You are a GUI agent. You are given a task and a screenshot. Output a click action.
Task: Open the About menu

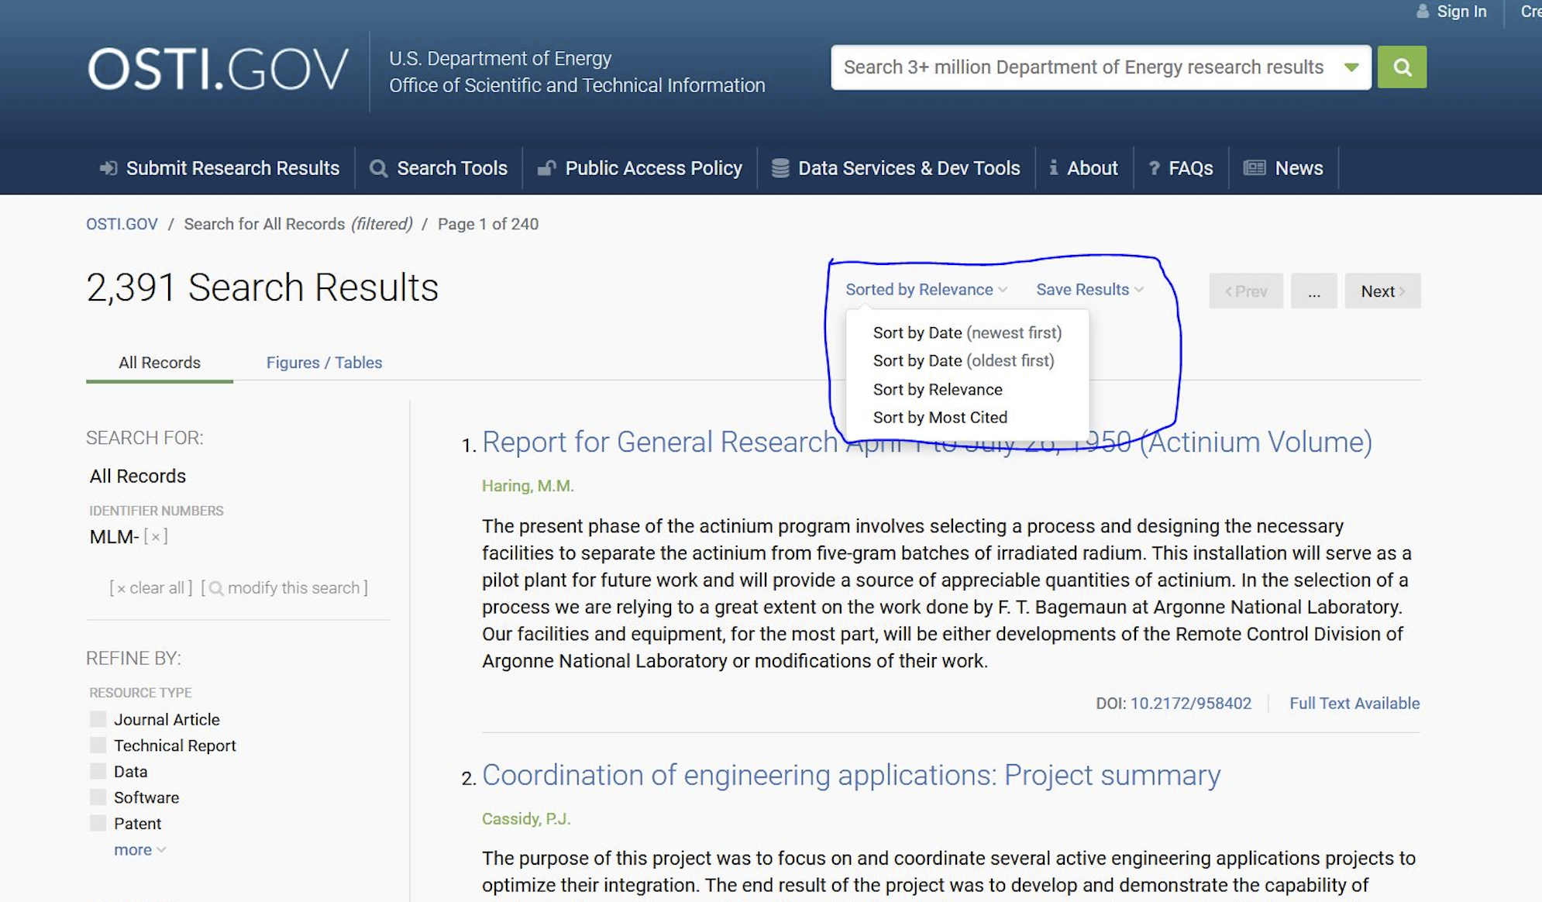pyautogui.click(x=1092, y=168)
